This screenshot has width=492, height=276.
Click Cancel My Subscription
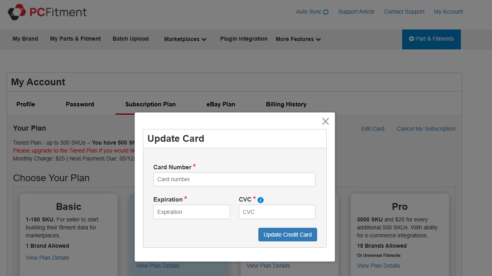pos(426,129)
